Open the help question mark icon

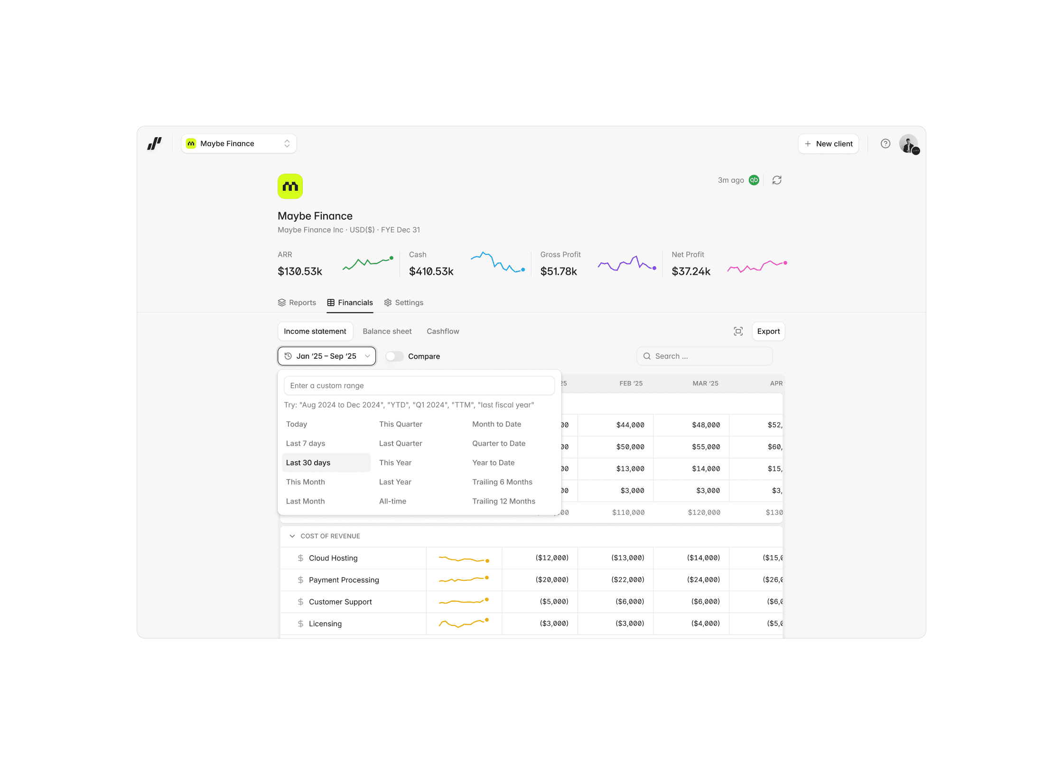(x=885, y=143)
